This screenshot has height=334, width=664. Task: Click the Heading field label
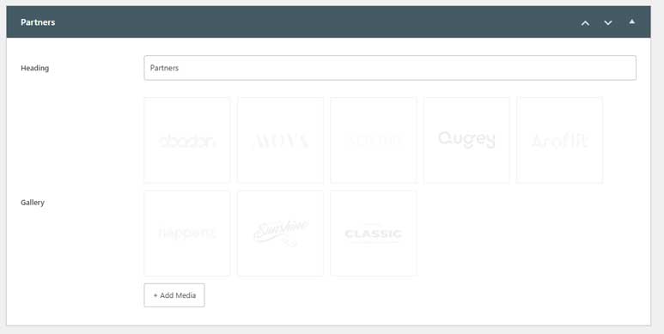tap(34, 68)
